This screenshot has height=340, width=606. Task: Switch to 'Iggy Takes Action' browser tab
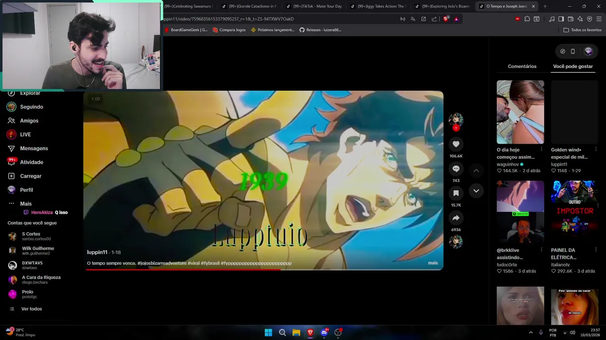point(378,6)
